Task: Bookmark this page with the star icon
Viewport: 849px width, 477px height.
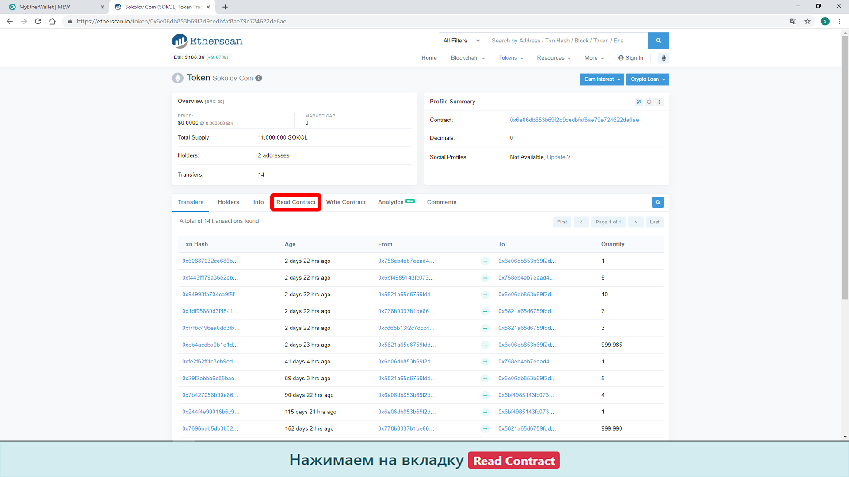Action: point(807,21)
